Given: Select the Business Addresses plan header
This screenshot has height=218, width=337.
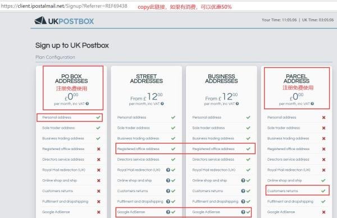Looking at the screenshot, I should (x=221, y=79).
